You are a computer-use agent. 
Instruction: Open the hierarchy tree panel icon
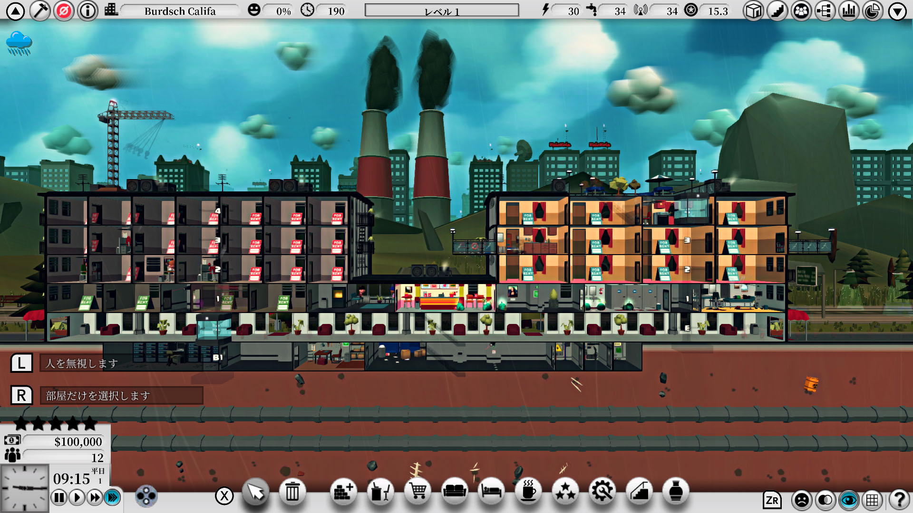825,10
